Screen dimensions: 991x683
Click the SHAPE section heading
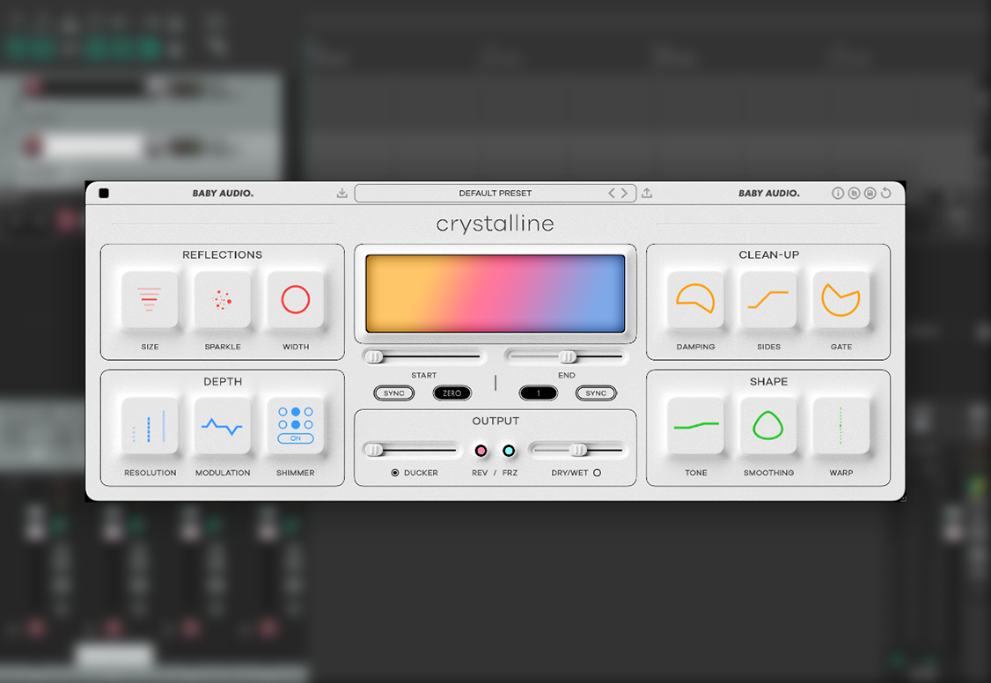(x=768, y=382)
